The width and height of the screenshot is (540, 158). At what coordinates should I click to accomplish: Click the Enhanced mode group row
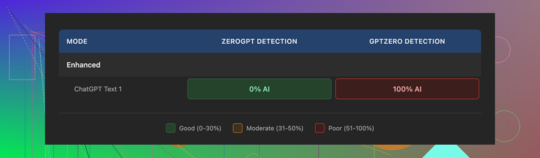pyautogui.click(x=84, y=65)
